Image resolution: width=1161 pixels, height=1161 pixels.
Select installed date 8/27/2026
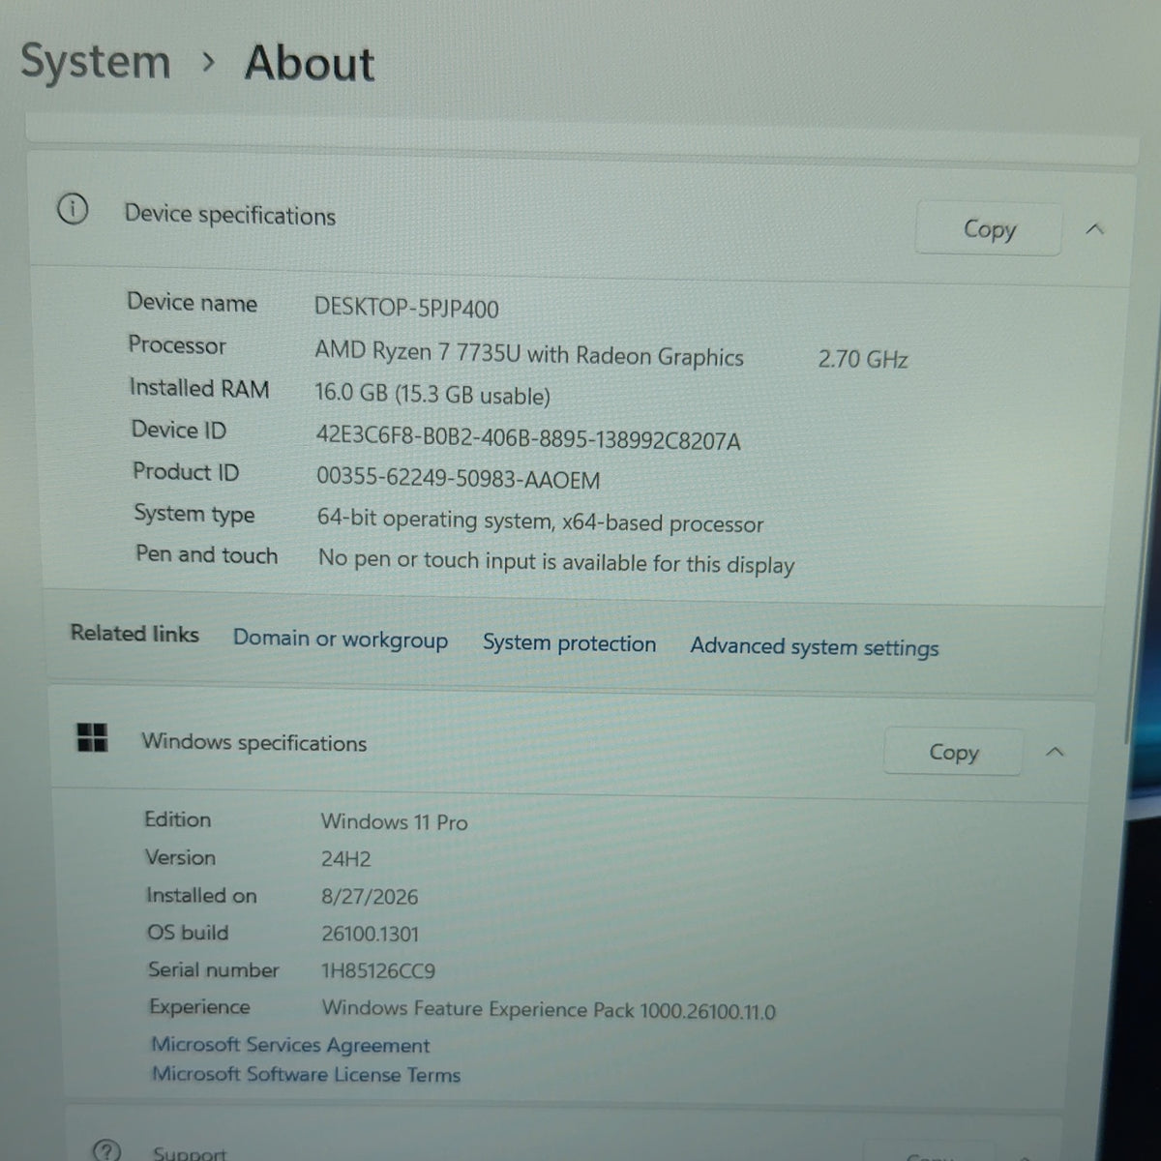click(x=370, y=897)
